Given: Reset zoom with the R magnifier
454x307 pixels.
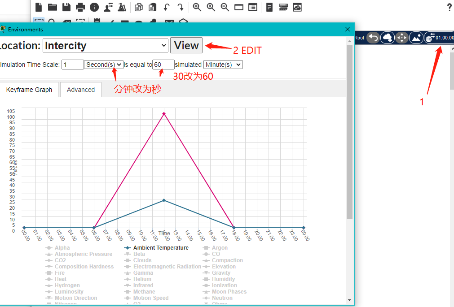Looking at the screenshot, I should pos(211,7).
